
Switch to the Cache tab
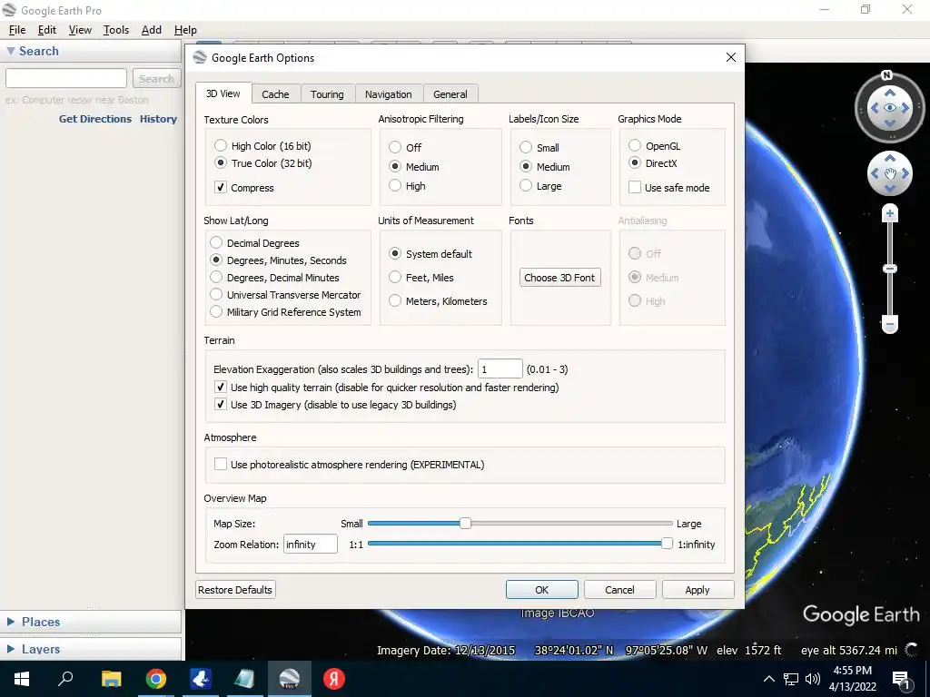pos(275,94)
